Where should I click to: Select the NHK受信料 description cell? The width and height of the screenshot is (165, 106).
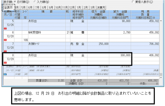pos(47,32)
